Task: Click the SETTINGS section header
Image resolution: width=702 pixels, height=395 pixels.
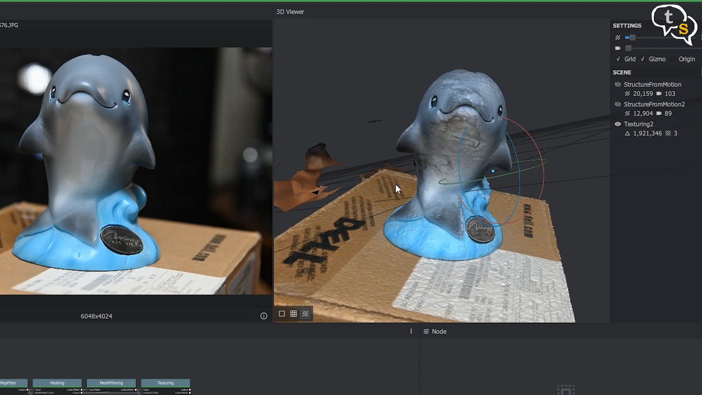Action: 627,26
